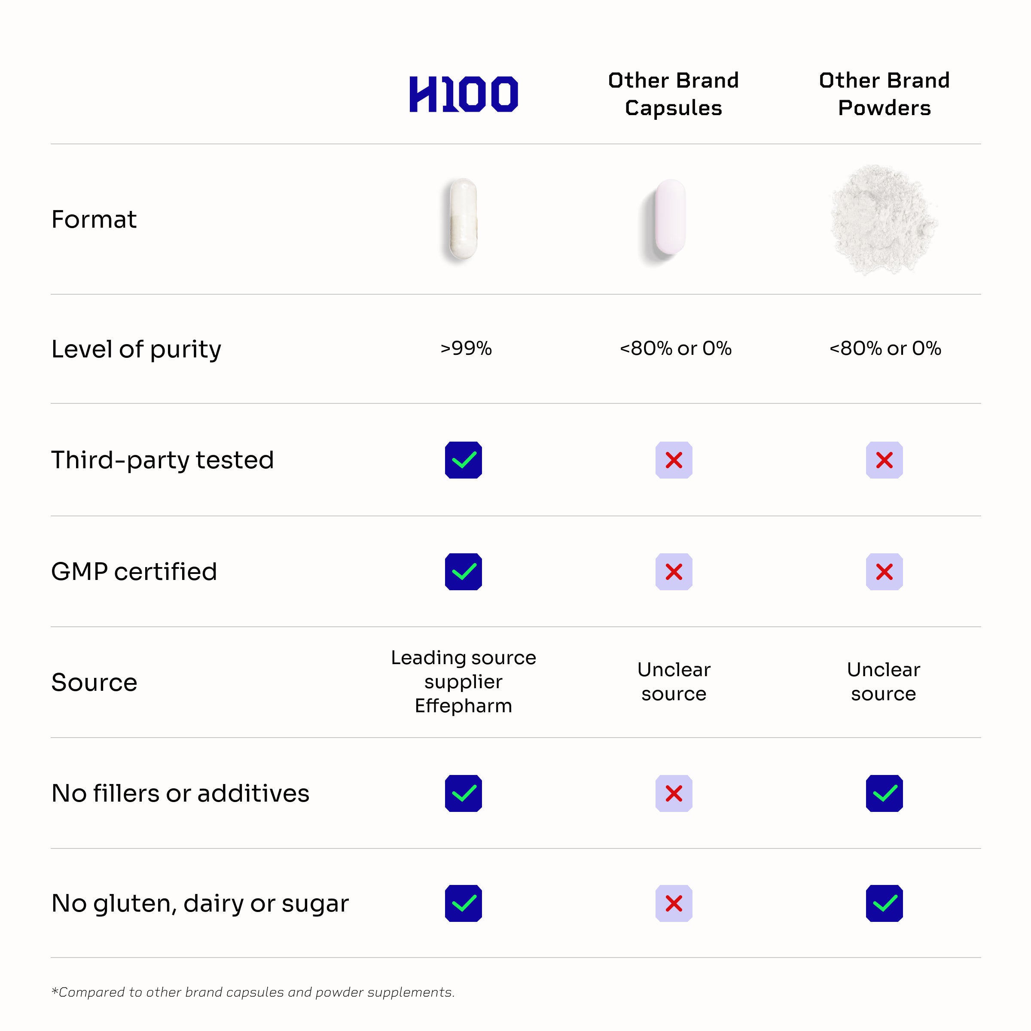Screen dimensions: 1031x1031
Task: Click the white powder pile image
Action: (x=884, y=220)
